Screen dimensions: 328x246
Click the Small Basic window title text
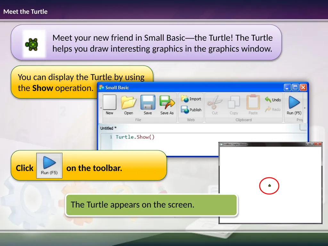[117, 88]
